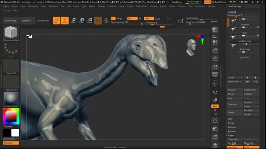
Task: Click the head camera orientation widget
Action: pyautogui.click(x=192, y=47)
